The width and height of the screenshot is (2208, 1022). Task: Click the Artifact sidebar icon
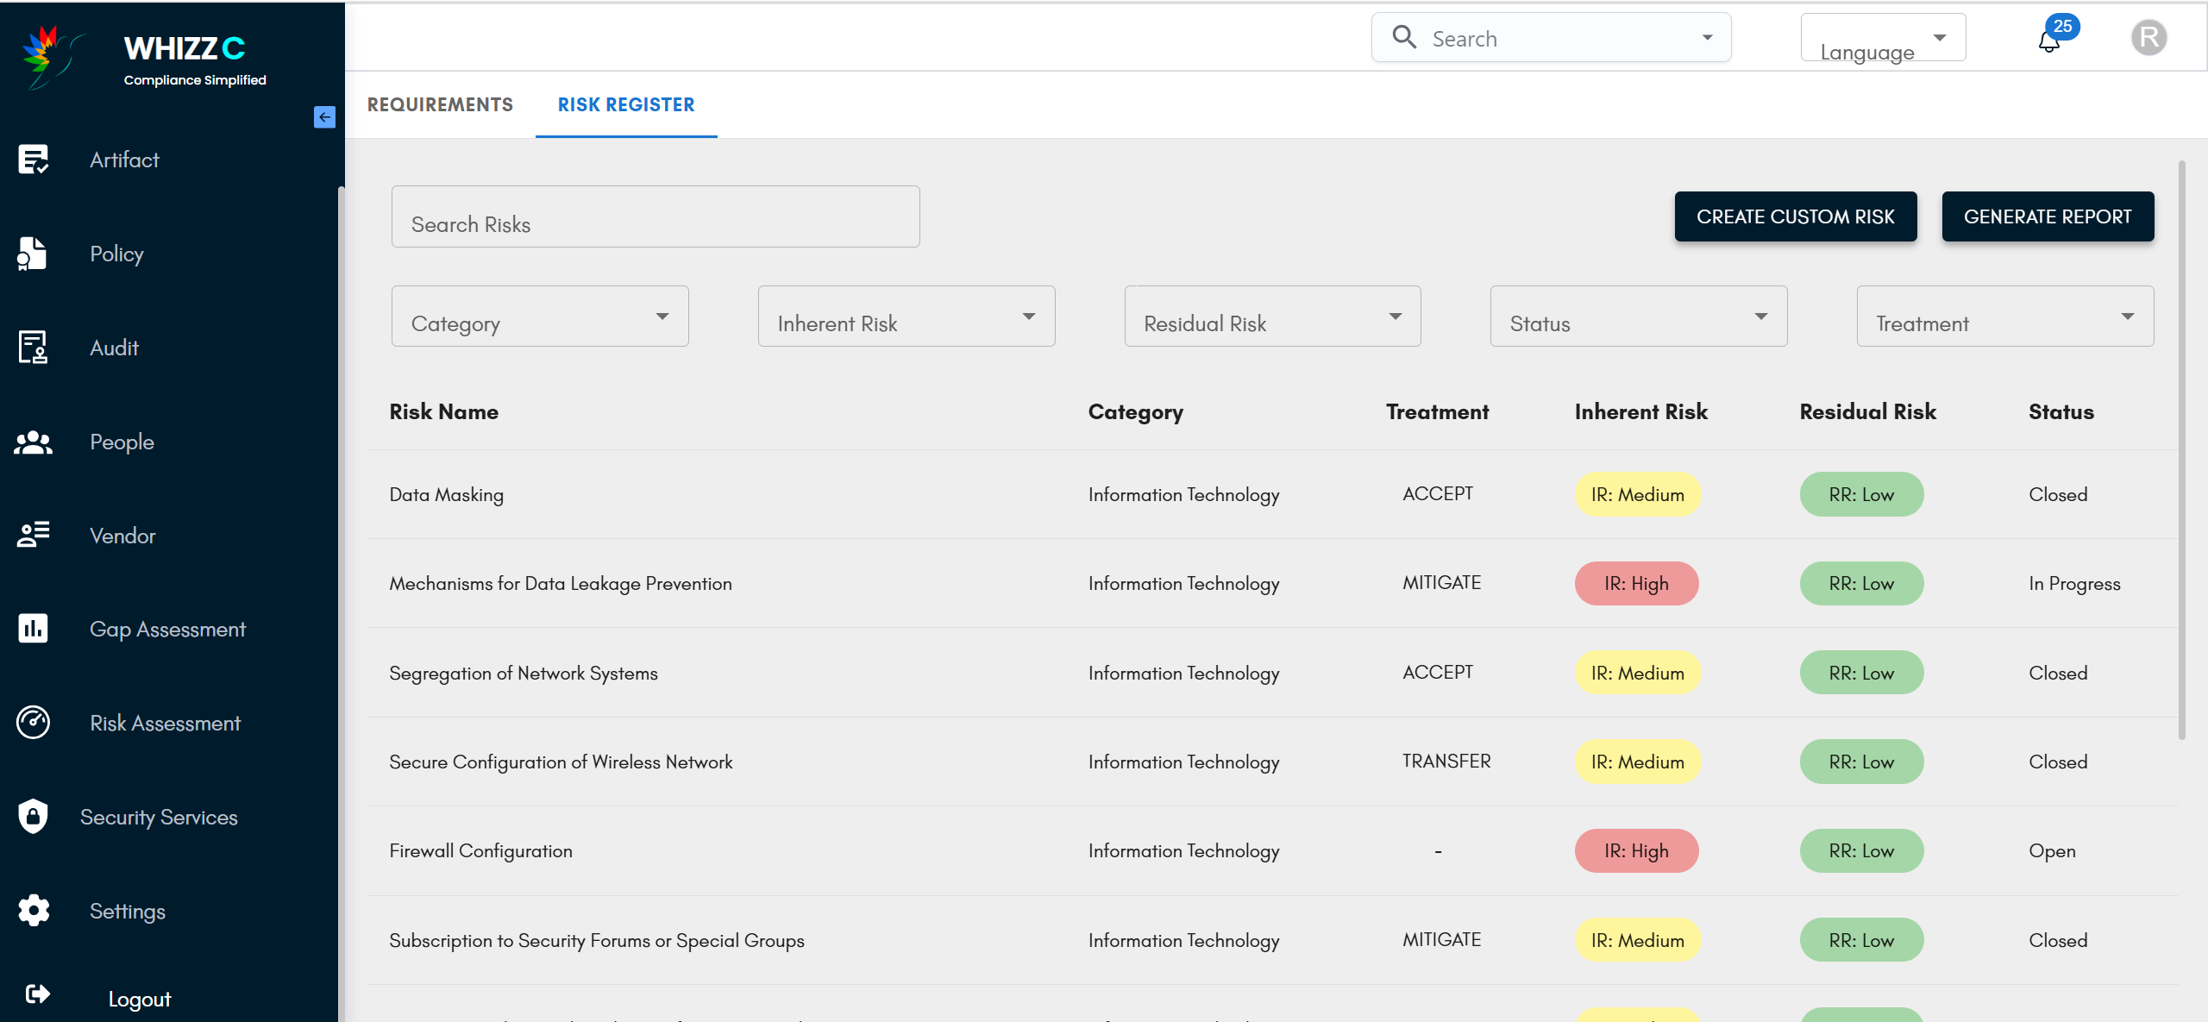coord(33,160)
